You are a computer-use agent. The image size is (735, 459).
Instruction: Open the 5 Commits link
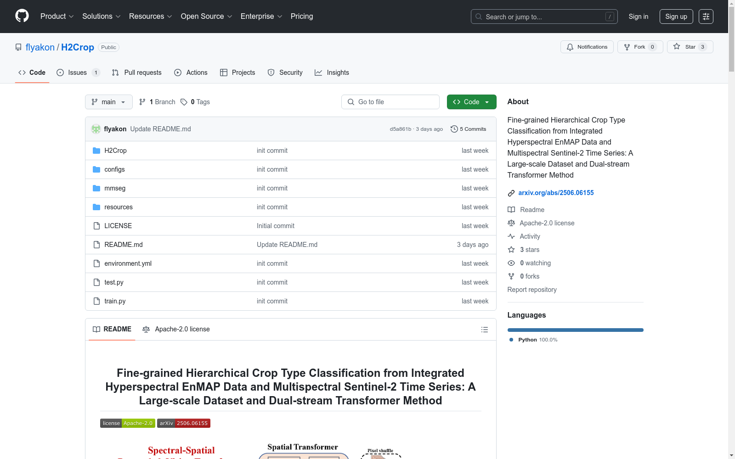pos(469,129)
